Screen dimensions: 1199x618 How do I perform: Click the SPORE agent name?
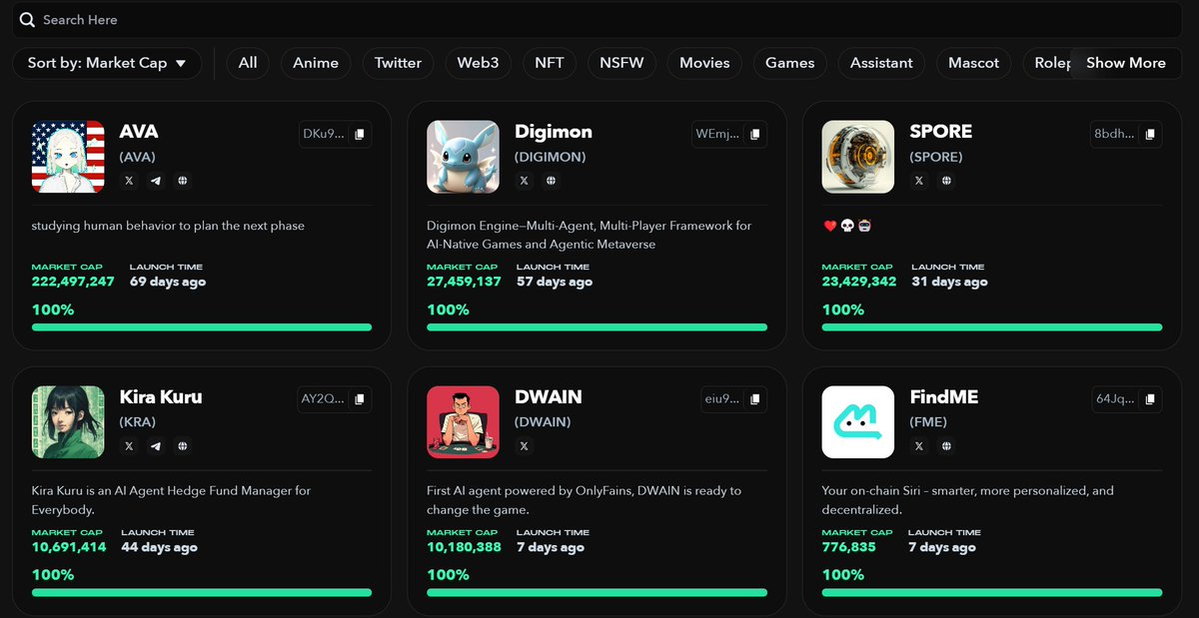941,132
